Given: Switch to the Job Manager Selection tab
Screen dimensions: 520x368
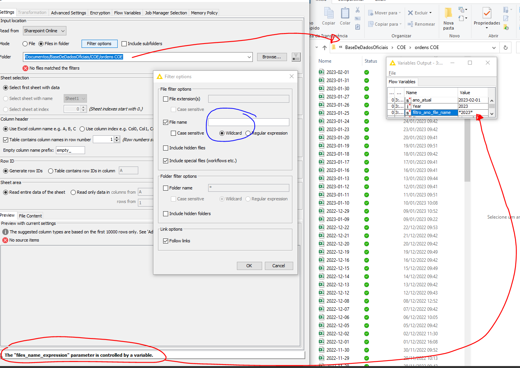Looking at the screenshot, I should click(x=166, y=13).
